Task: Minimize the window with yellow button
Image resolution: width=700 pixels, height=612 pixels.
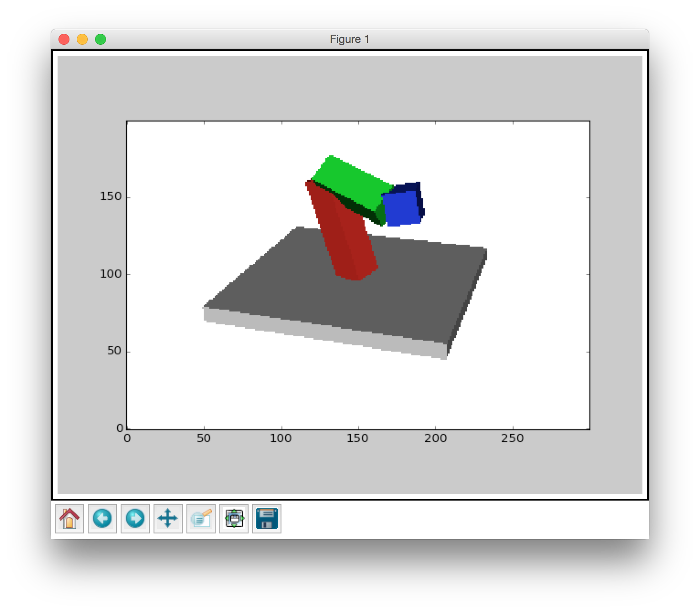Action: [x=82, y=39]
